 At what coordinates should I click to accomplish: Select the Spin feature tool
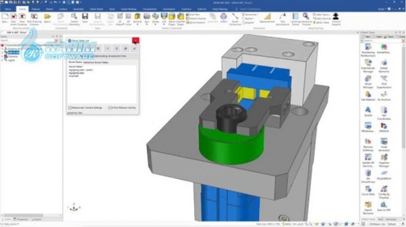click(147, 17)
